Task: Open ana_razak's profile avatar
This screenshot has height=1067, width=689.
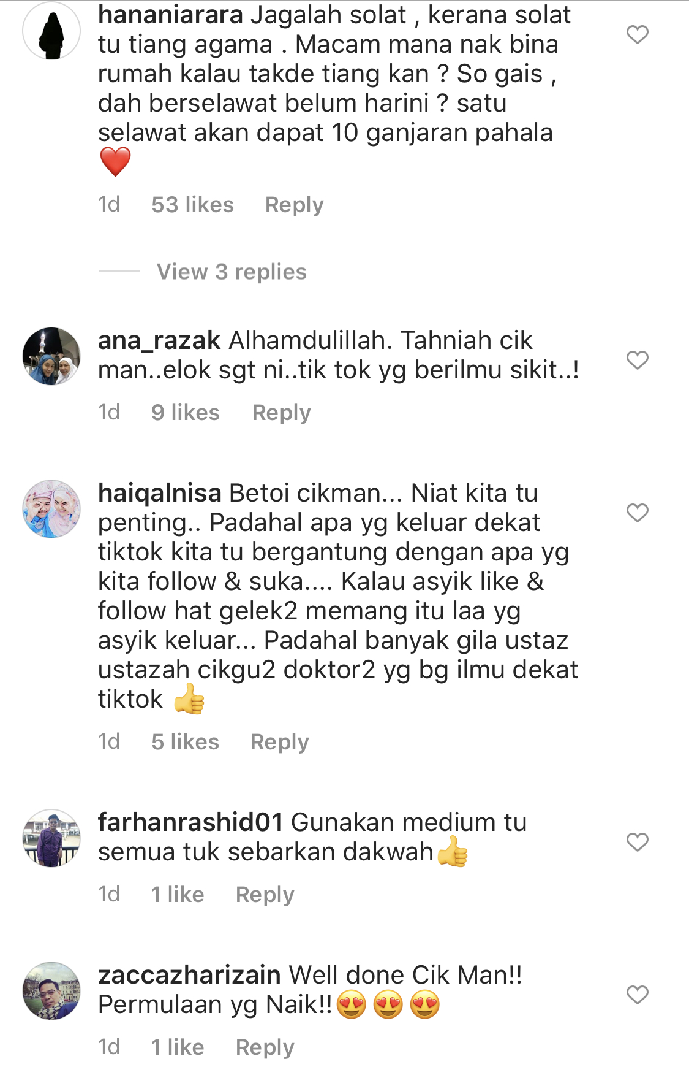Action: [x=51, y=356]
